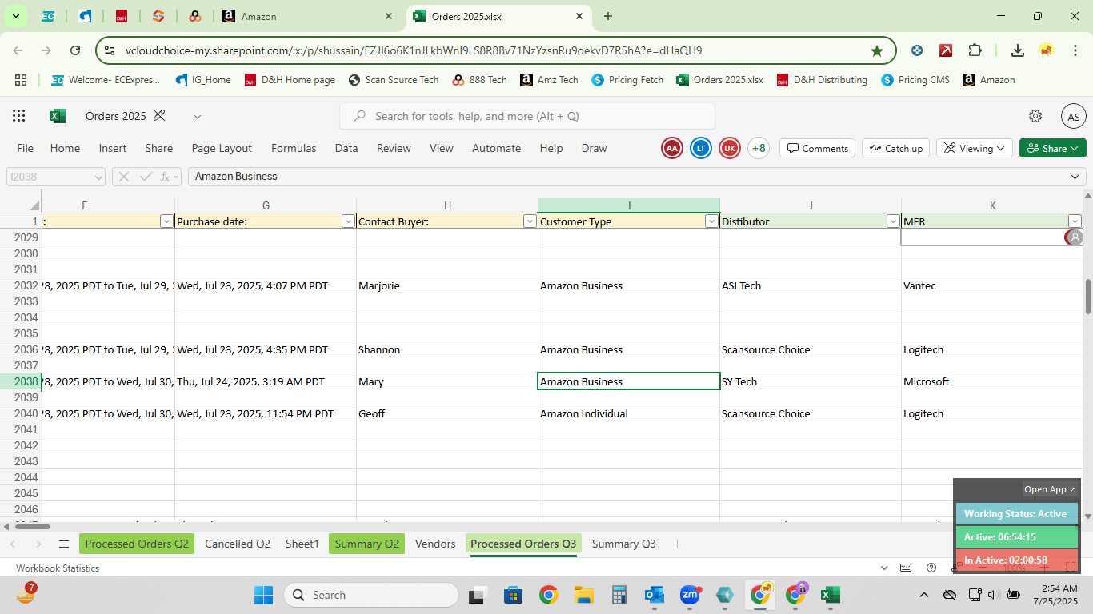This screenshot has height=614, width=1093.
Task: Click the Catch up button
Action: coord(895,148)
